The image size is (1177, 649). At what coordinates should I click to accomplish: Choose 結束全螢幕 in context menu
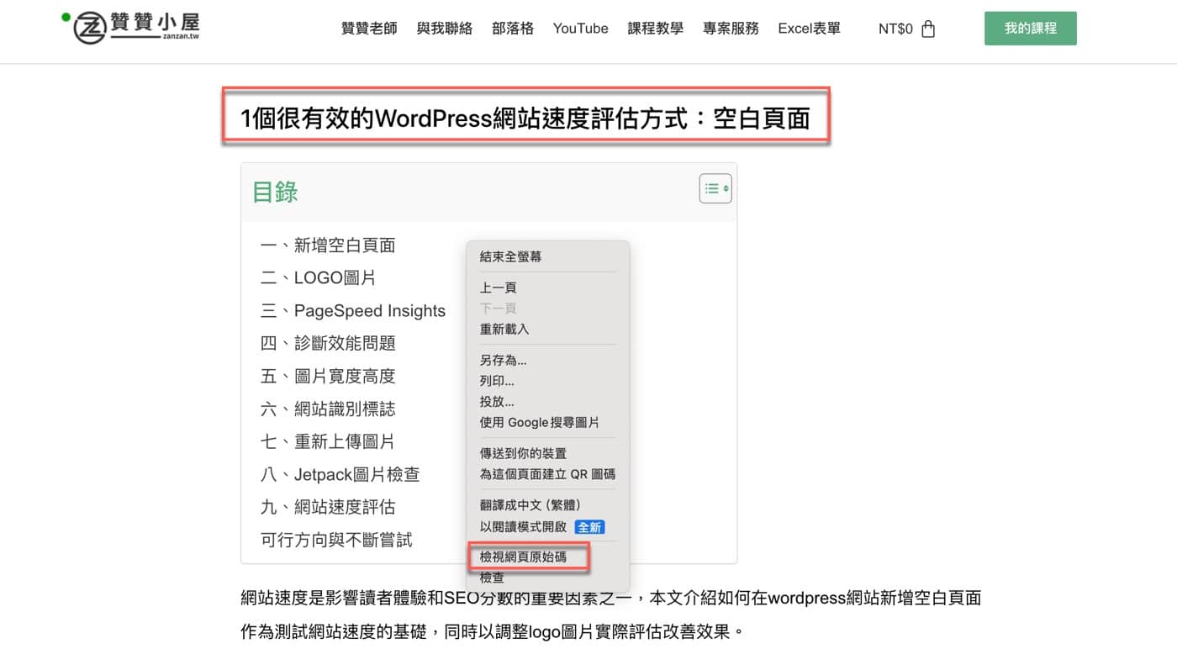[548, 257]
